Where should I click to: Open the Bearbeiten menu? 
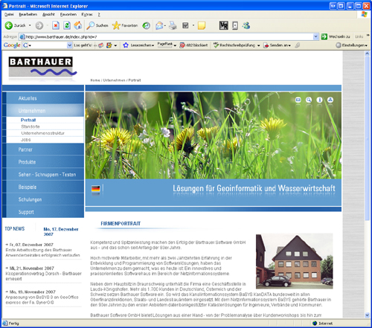28,15
